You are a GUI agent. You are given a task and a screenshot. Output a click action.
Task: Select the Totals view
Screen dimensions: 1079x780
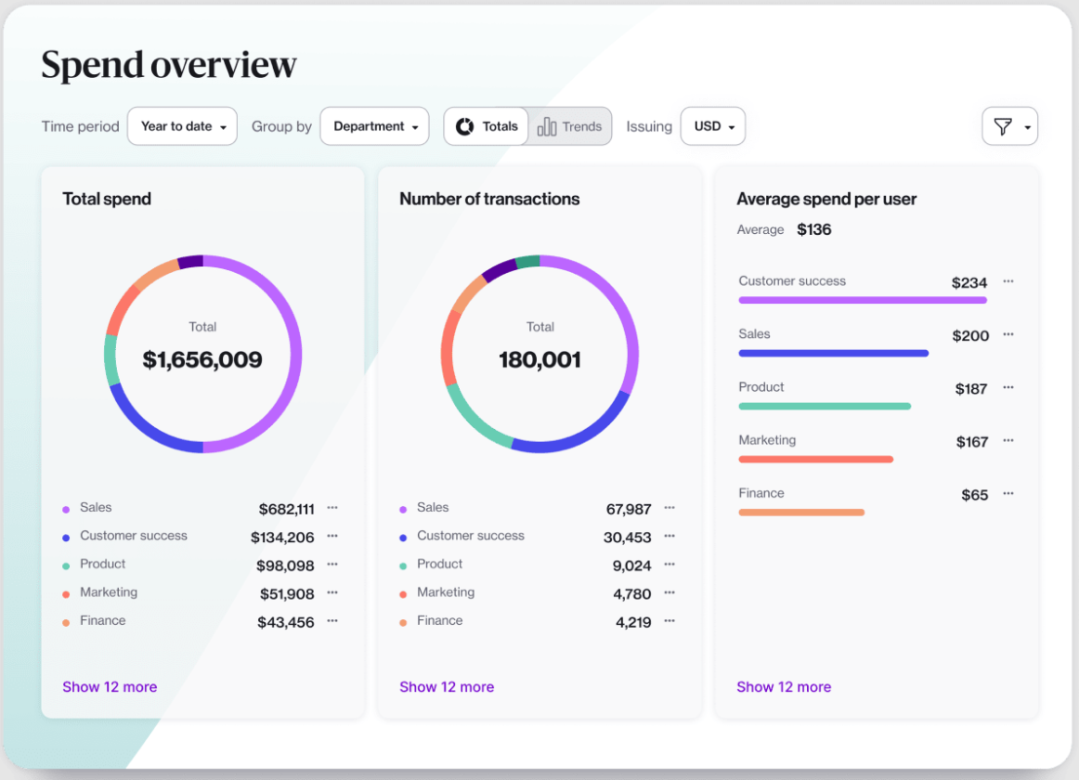click(486, 126)
